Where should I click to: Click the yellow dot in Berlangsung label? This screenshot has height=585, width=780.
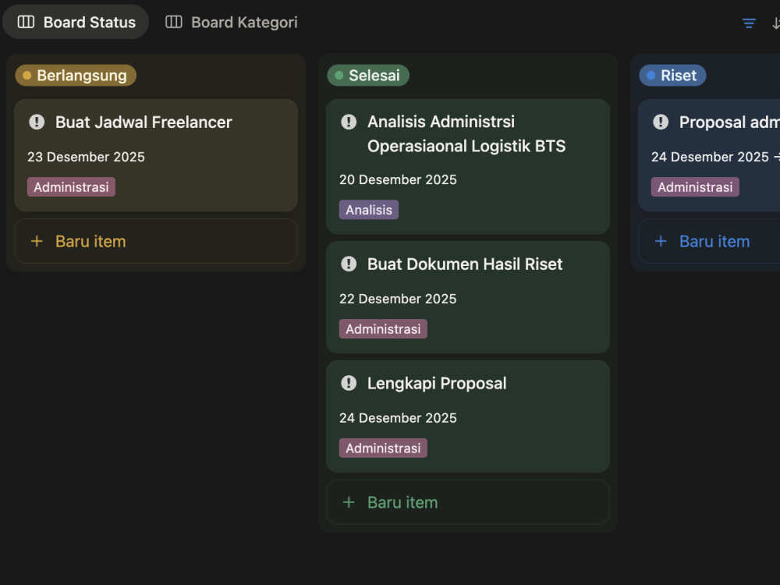tap(27, 76)
